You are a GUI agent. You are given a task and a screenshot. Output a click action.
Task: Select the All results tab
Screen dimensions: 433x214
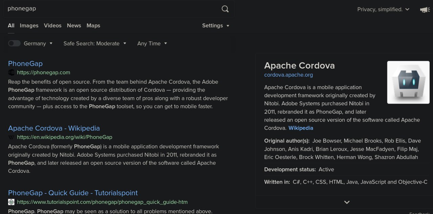tap(11, 26)
